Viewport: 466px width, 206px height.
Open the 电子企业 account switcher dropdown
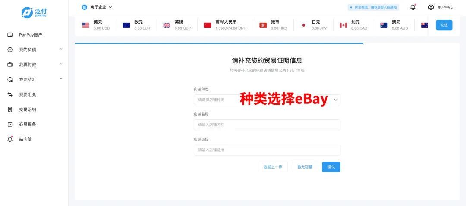[98, 7]
